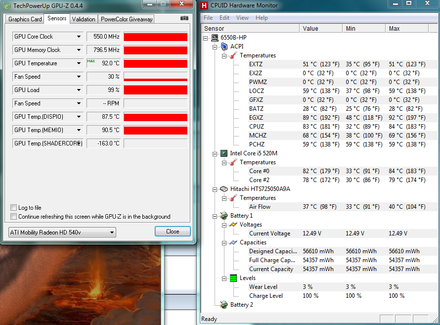This screenshot has width=440, height=325.
Task: Click the green Levels icon
Action: click(233, 278)
